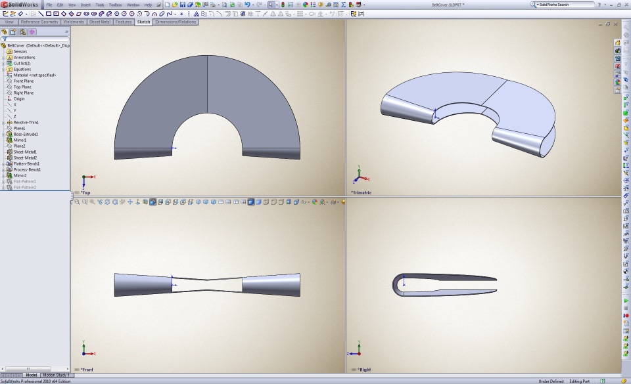
Task: Toggle Shaded With Edges display style
Action: coord(250,202)
